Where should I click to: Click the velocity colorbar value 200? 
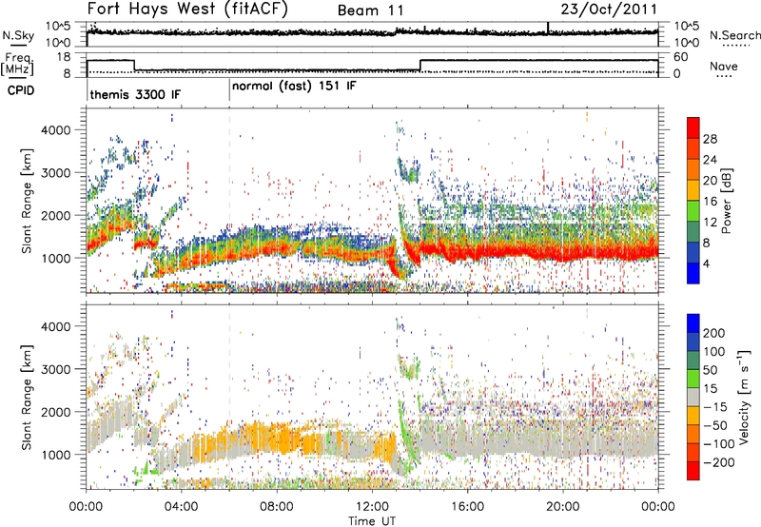[713, 333]
